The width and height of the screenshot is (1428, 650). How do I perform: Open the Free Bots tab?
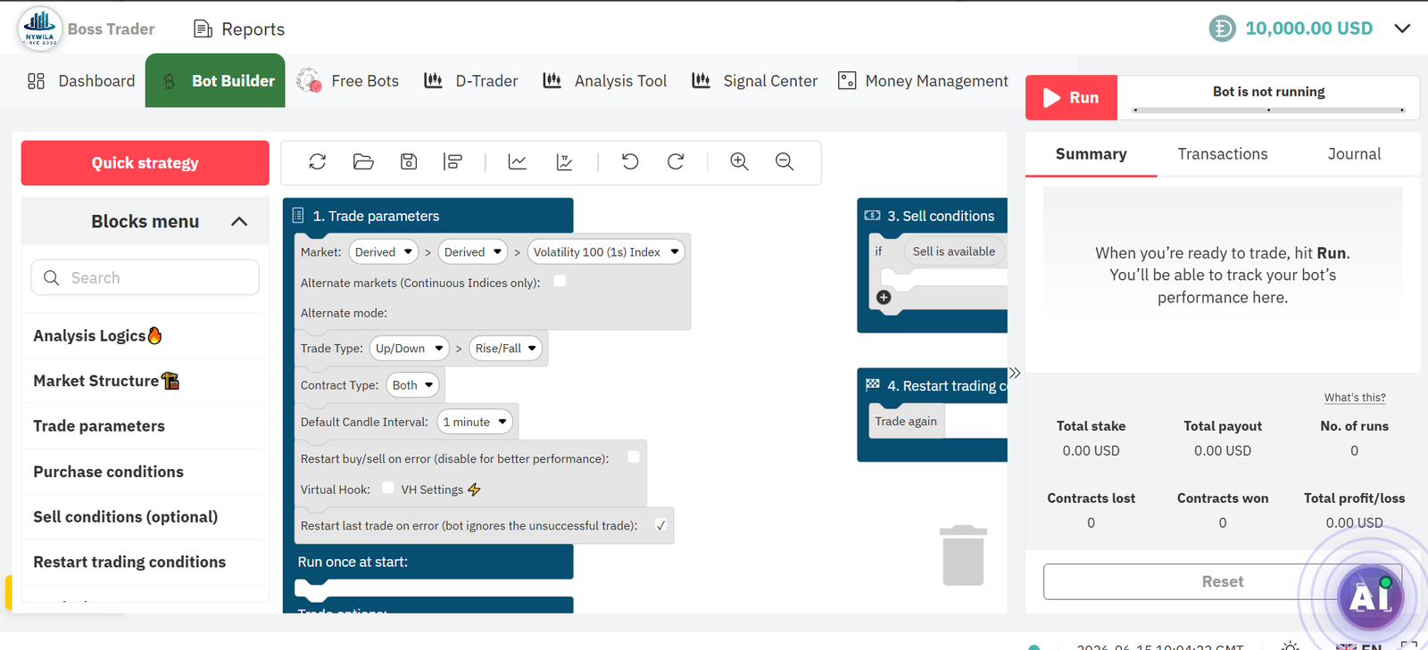348,81
